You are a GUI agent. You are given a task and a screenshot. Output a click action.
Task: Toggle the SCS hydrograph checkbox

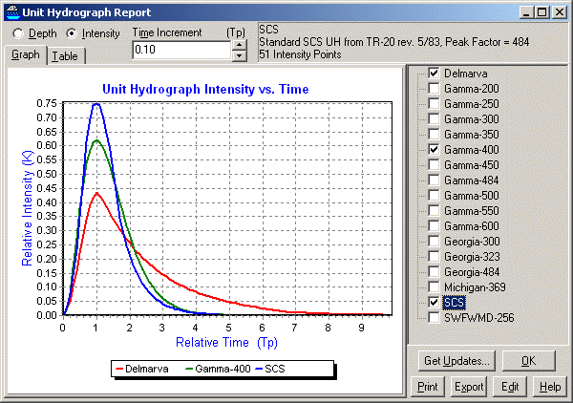[x=435, y=302]
